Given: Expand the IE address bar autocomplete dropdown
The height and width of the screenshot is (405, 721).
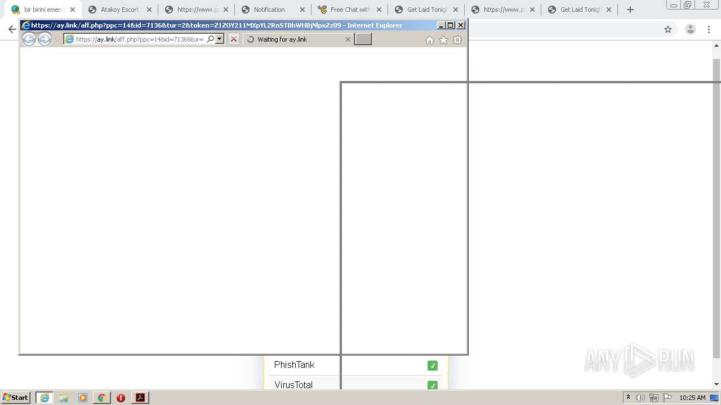Looking at the screenshot, I should [x=220, y=39].
